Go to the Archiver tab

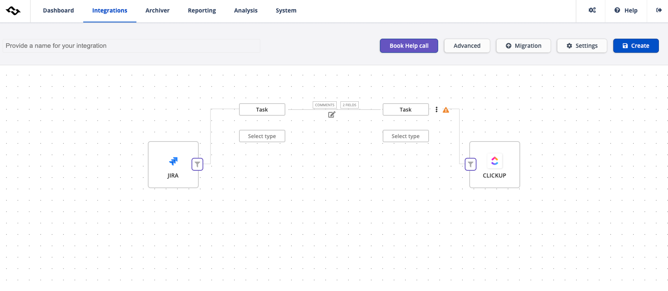157,11
